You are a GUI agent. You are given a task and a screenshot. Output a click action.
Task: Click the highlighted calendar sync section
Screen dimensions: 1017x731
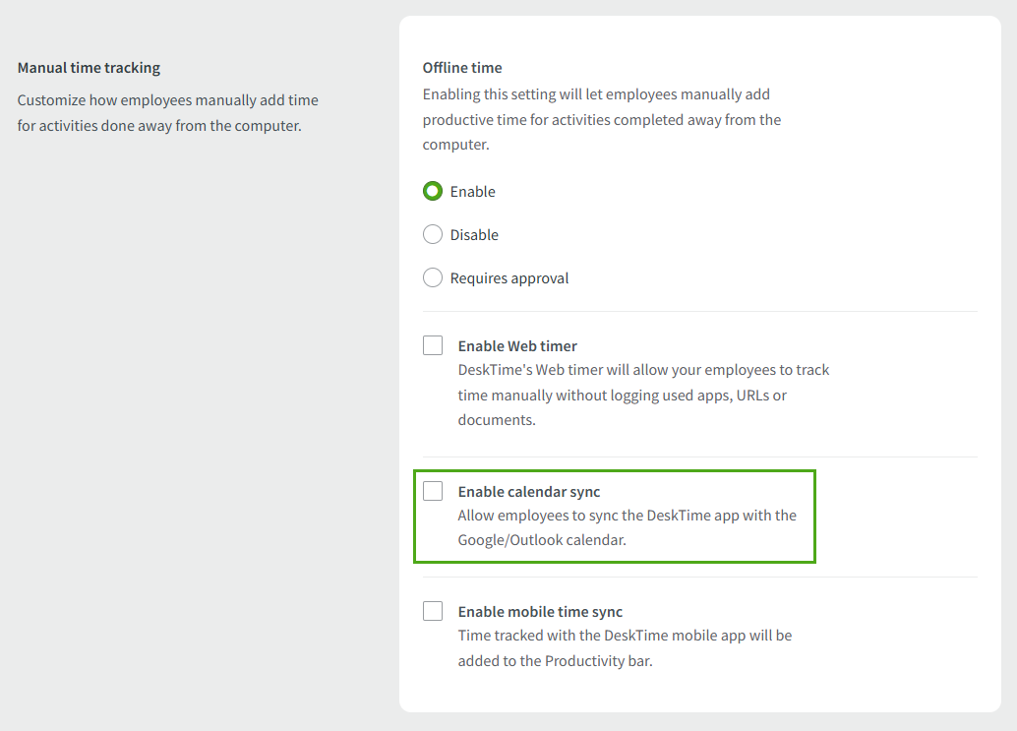614,516
